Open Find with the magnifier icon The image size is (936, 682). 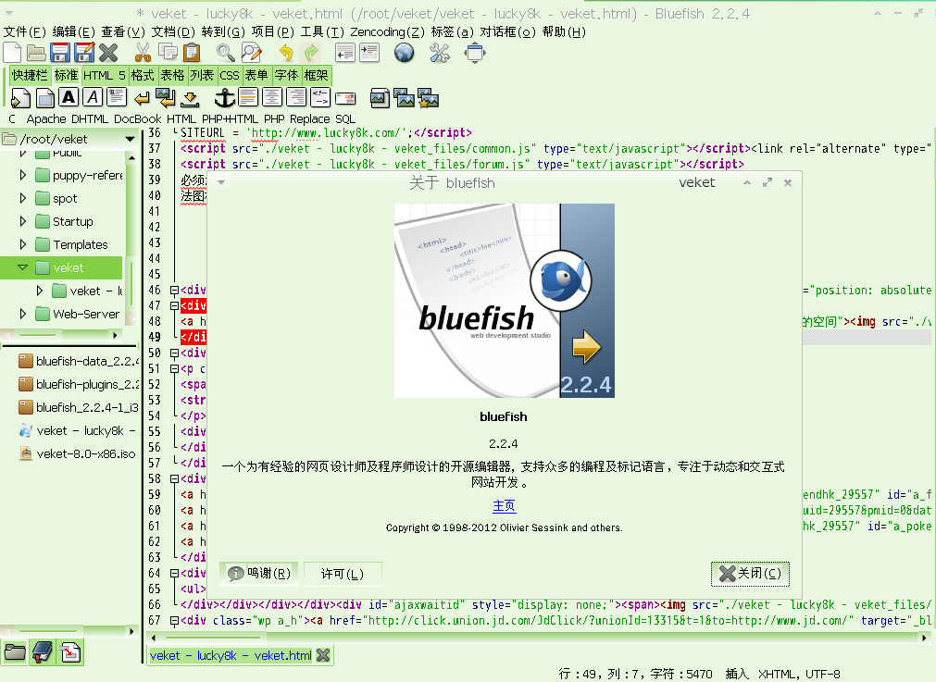[x=225, y=53]
